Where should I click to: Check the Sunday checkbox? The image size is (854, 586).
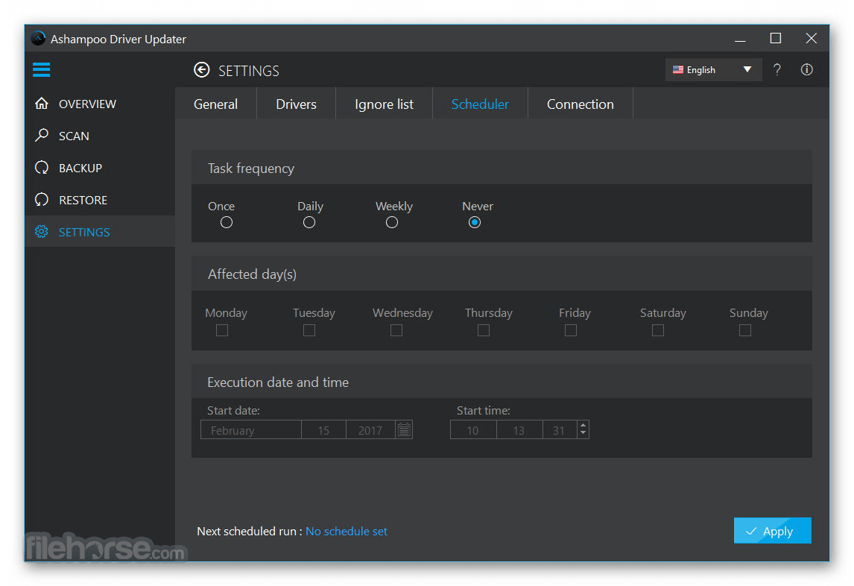[x=744, y=330]
